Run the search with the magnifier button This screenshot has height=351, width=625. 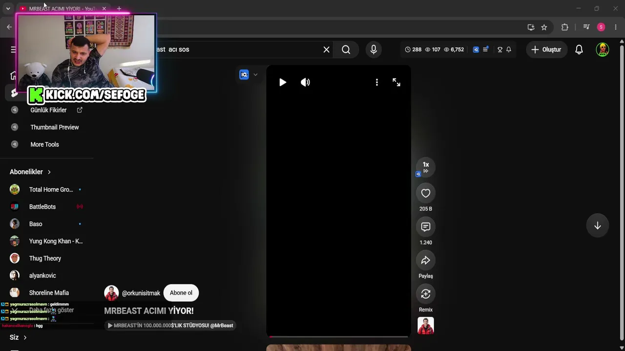[x=346, y=49]
